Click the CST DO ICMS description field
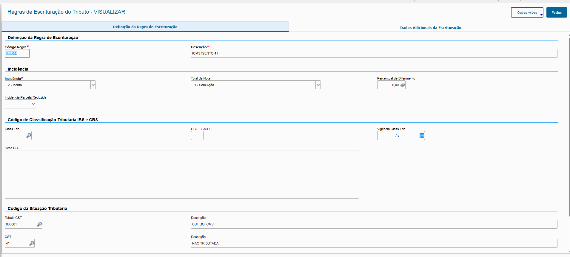The width and height of the screenshot is (570, 257). tap(374, 224)
